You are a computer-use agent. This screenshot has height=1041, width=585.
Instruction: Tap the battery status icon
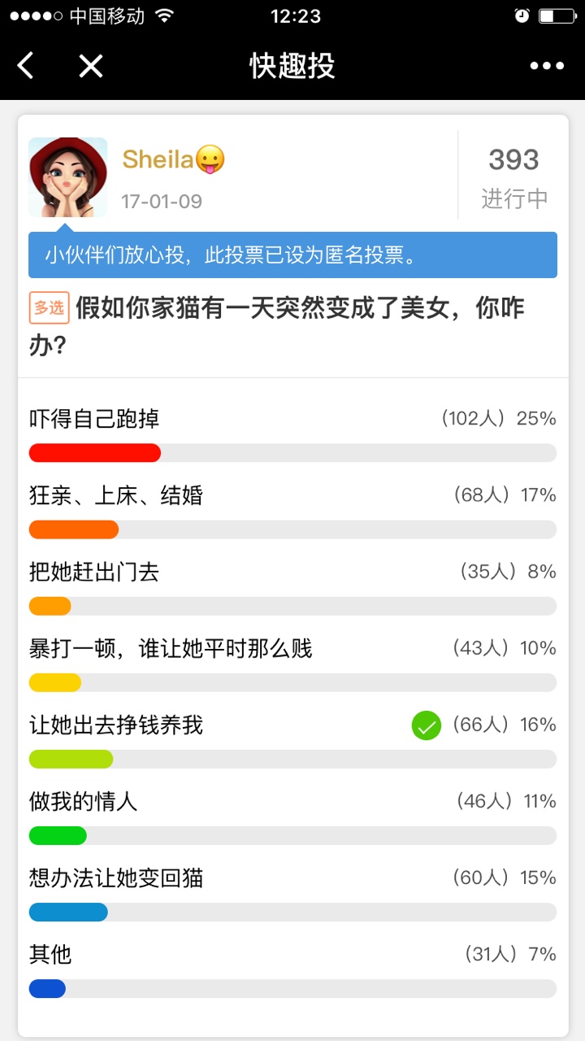pyautogui.click(x=557, y=15)
